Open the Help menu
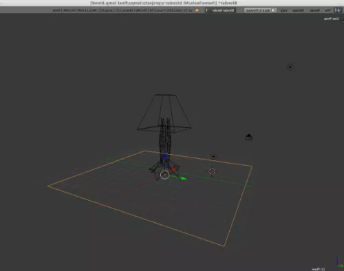The height and width of the screenshot is (271, 344). 283,10
